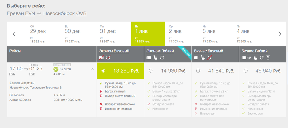Click cocktail glass lounge icon under Бизнес Гибкий
This screenshot has height=128, width=288.
(x=268, y=58)
